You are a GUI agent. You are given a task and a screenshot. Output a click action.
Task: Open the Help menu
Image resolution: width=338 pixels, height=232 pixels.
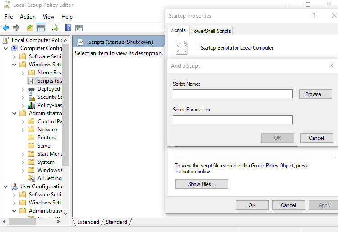(x=67, y=17)
